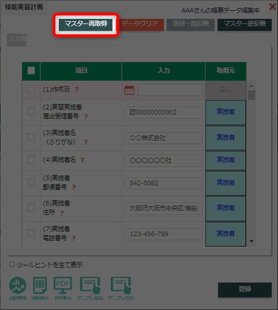Screen dimensions: 278x310
Task: Enable ツールヒントを全て表示 checkbox
Action: [x=11, y=264]
